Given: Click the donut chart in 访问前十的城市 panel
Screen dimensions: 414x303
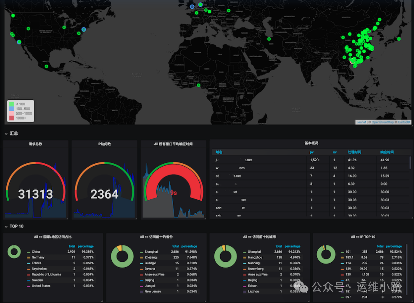Looking at the screenshot, I should (x=225, y=256).
